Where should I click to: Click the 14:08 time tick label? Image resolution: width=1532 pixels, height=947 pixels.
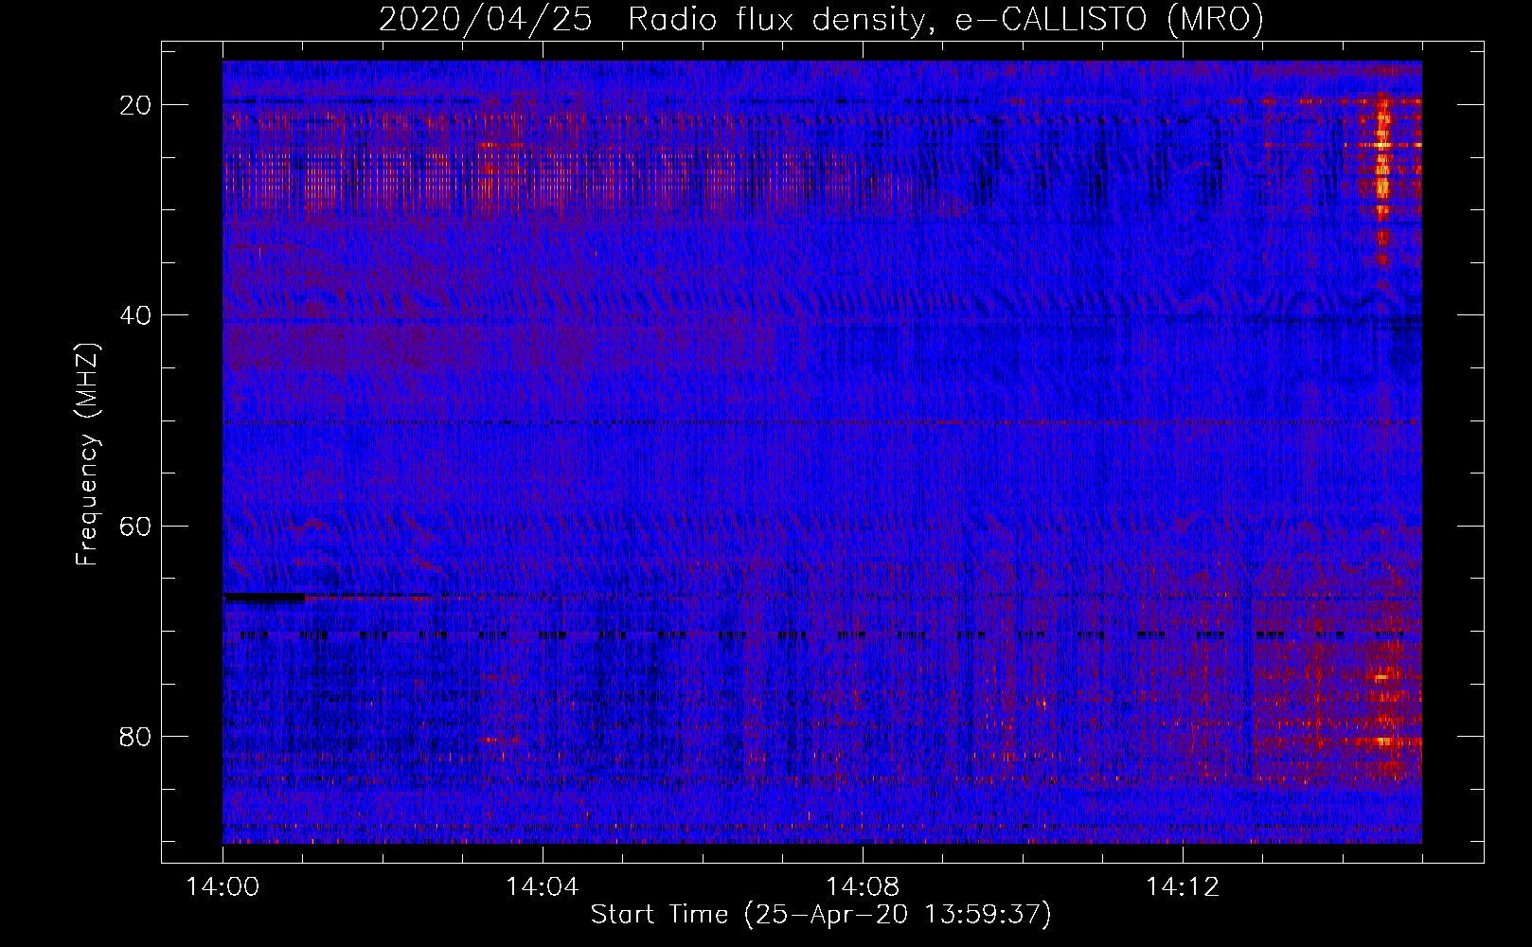click(863, 887)
